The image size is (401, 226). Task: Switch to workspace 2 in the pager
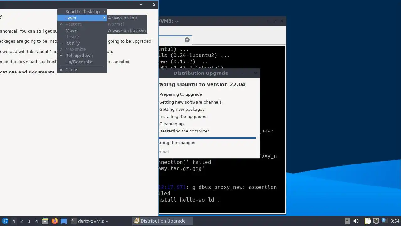click(21, 221)
